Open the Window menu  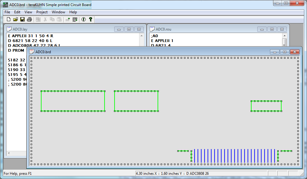[58, 12]
